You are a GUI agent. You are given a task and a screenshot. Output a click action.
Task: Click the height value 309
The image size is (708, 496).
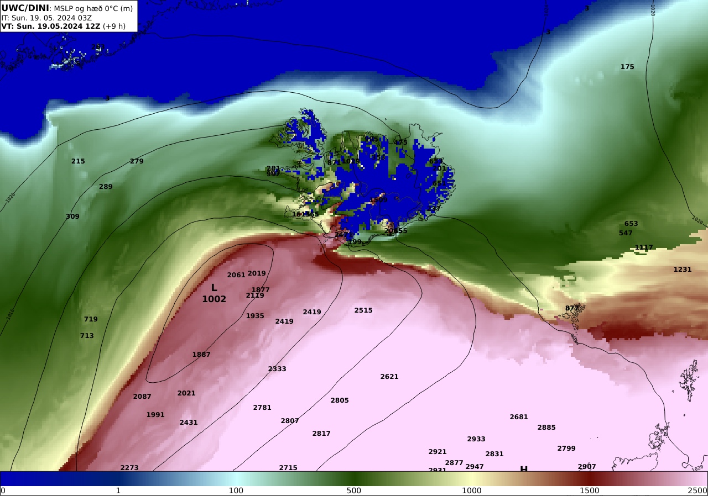click(72, 217)
